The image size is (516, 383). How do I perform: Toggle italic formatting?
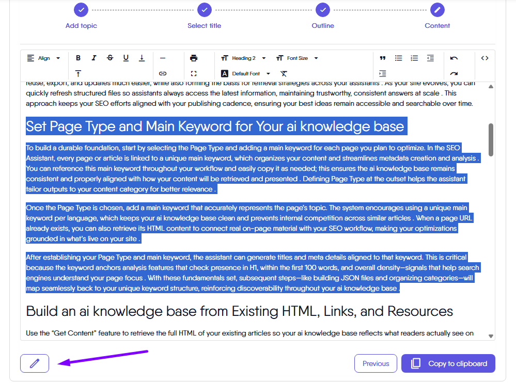94,58
